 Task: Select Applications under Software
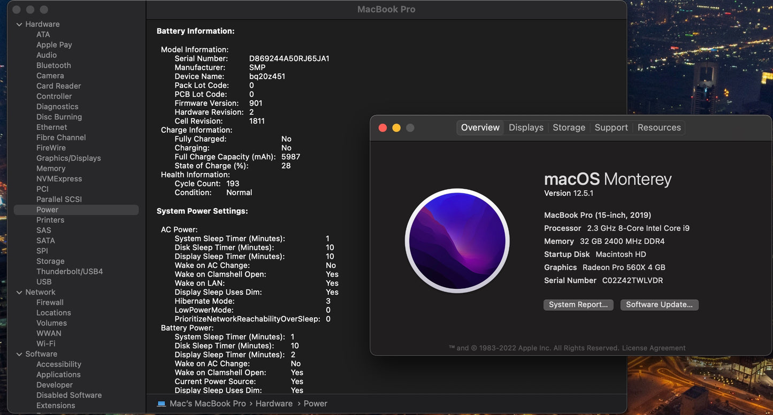(x=58, y=375)
